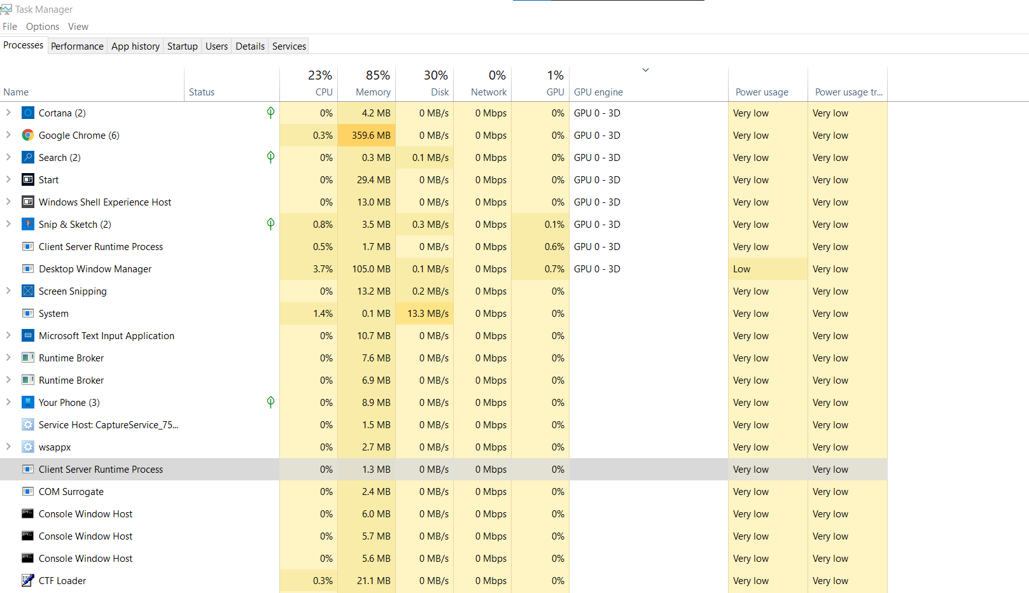Click the Service Host CaptureService gear icon

tap(28, 425)
